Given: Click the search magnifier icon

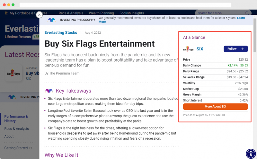Looking at the screenshot, I should (x=247, y=13).
